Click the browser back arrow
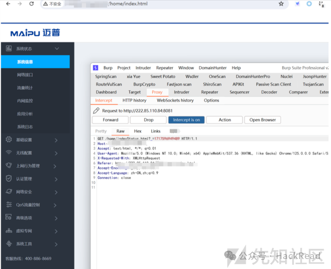The width and height of the screenshot is (331, 269). click(x=8, y=4)
